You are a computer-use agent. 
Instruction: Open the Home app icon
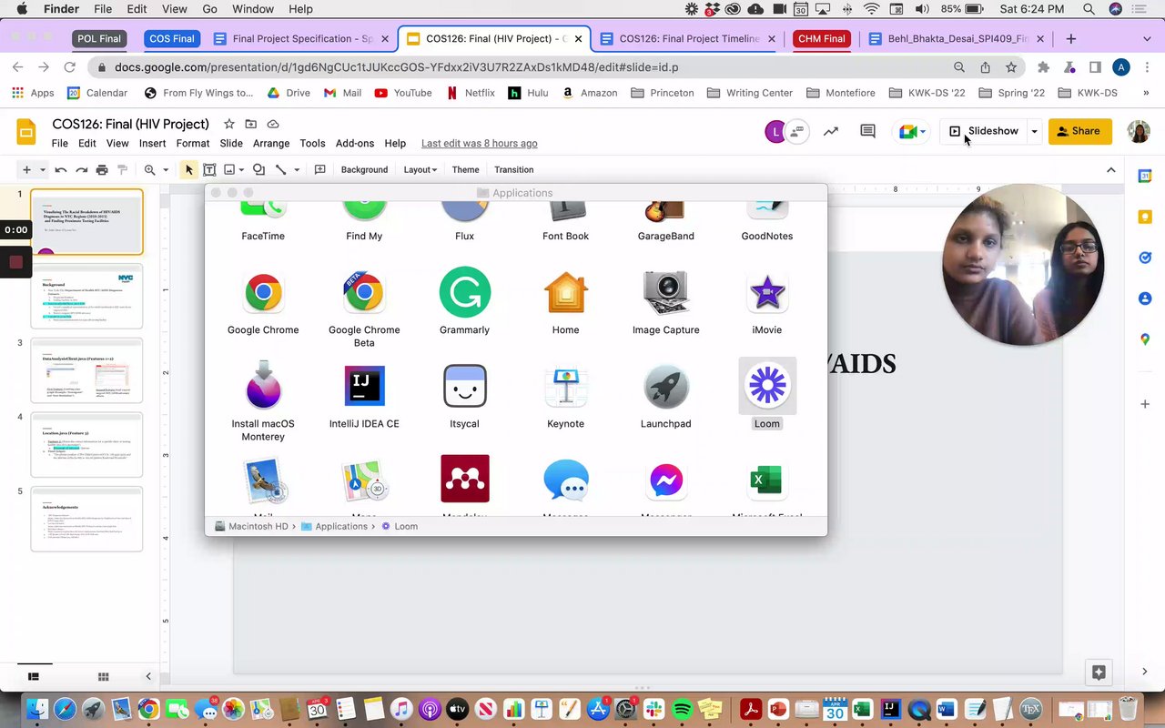click(565, 293)
